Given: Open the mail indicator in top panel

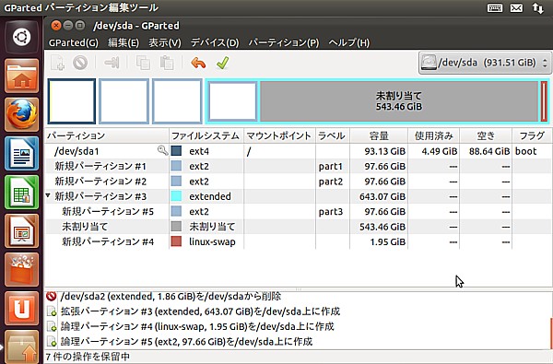Looking at the screenshot, I should [x=516, y=7].
